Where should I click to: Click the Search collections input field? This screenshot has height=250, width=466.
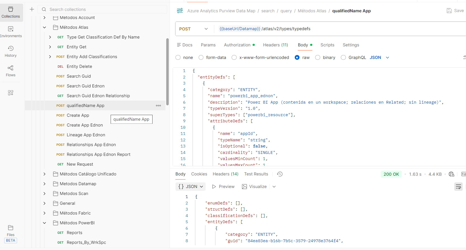pyautogui.click(x=102, y=9)
